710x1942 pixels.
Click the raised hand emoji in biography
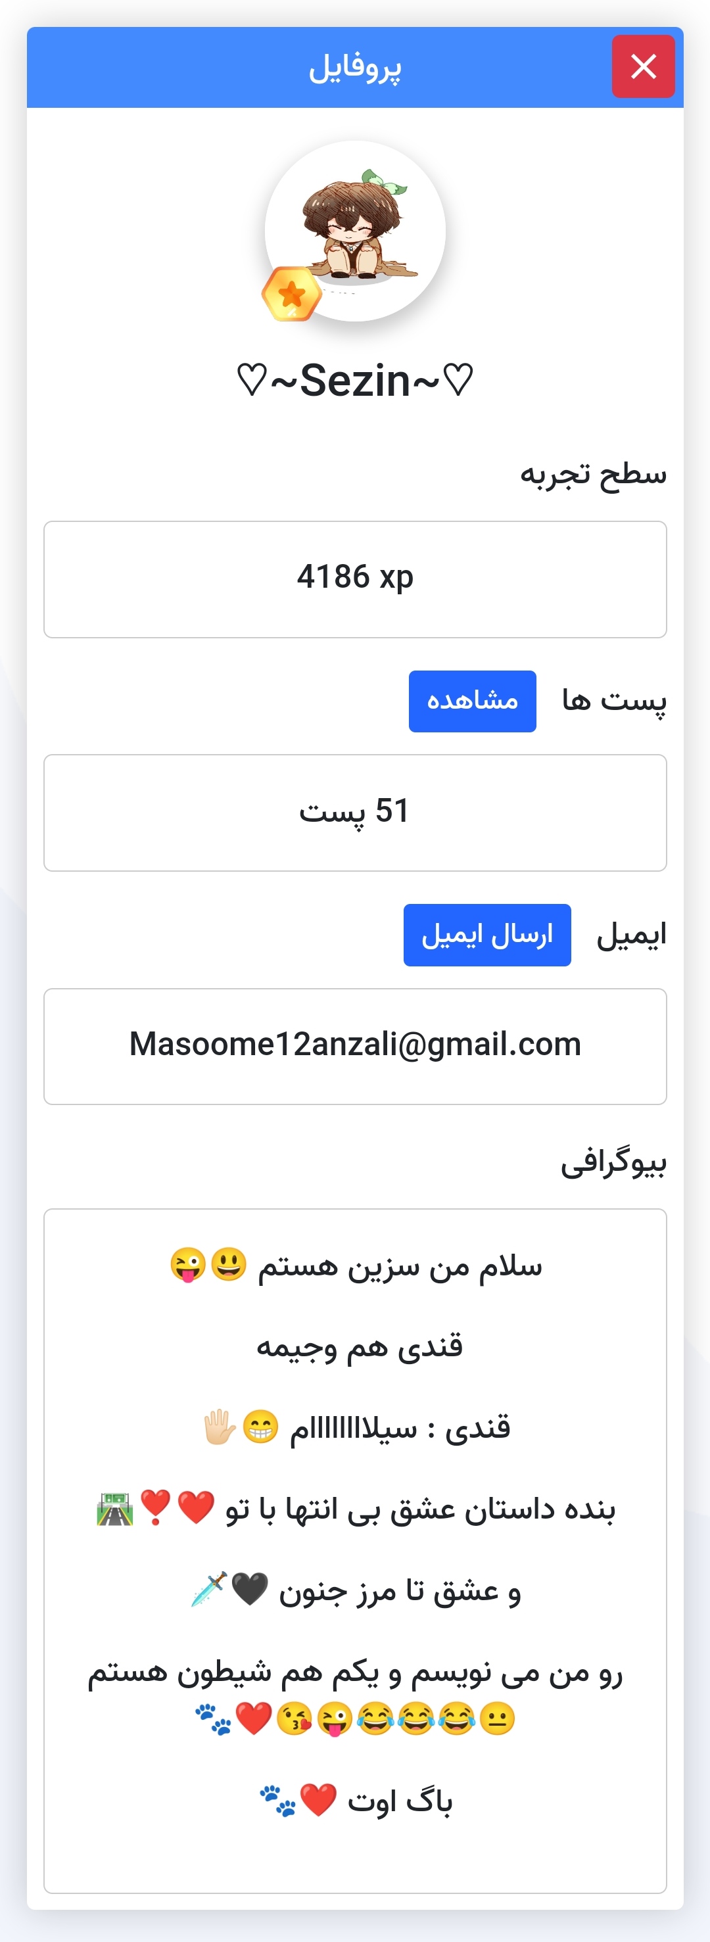[220, 1427]
